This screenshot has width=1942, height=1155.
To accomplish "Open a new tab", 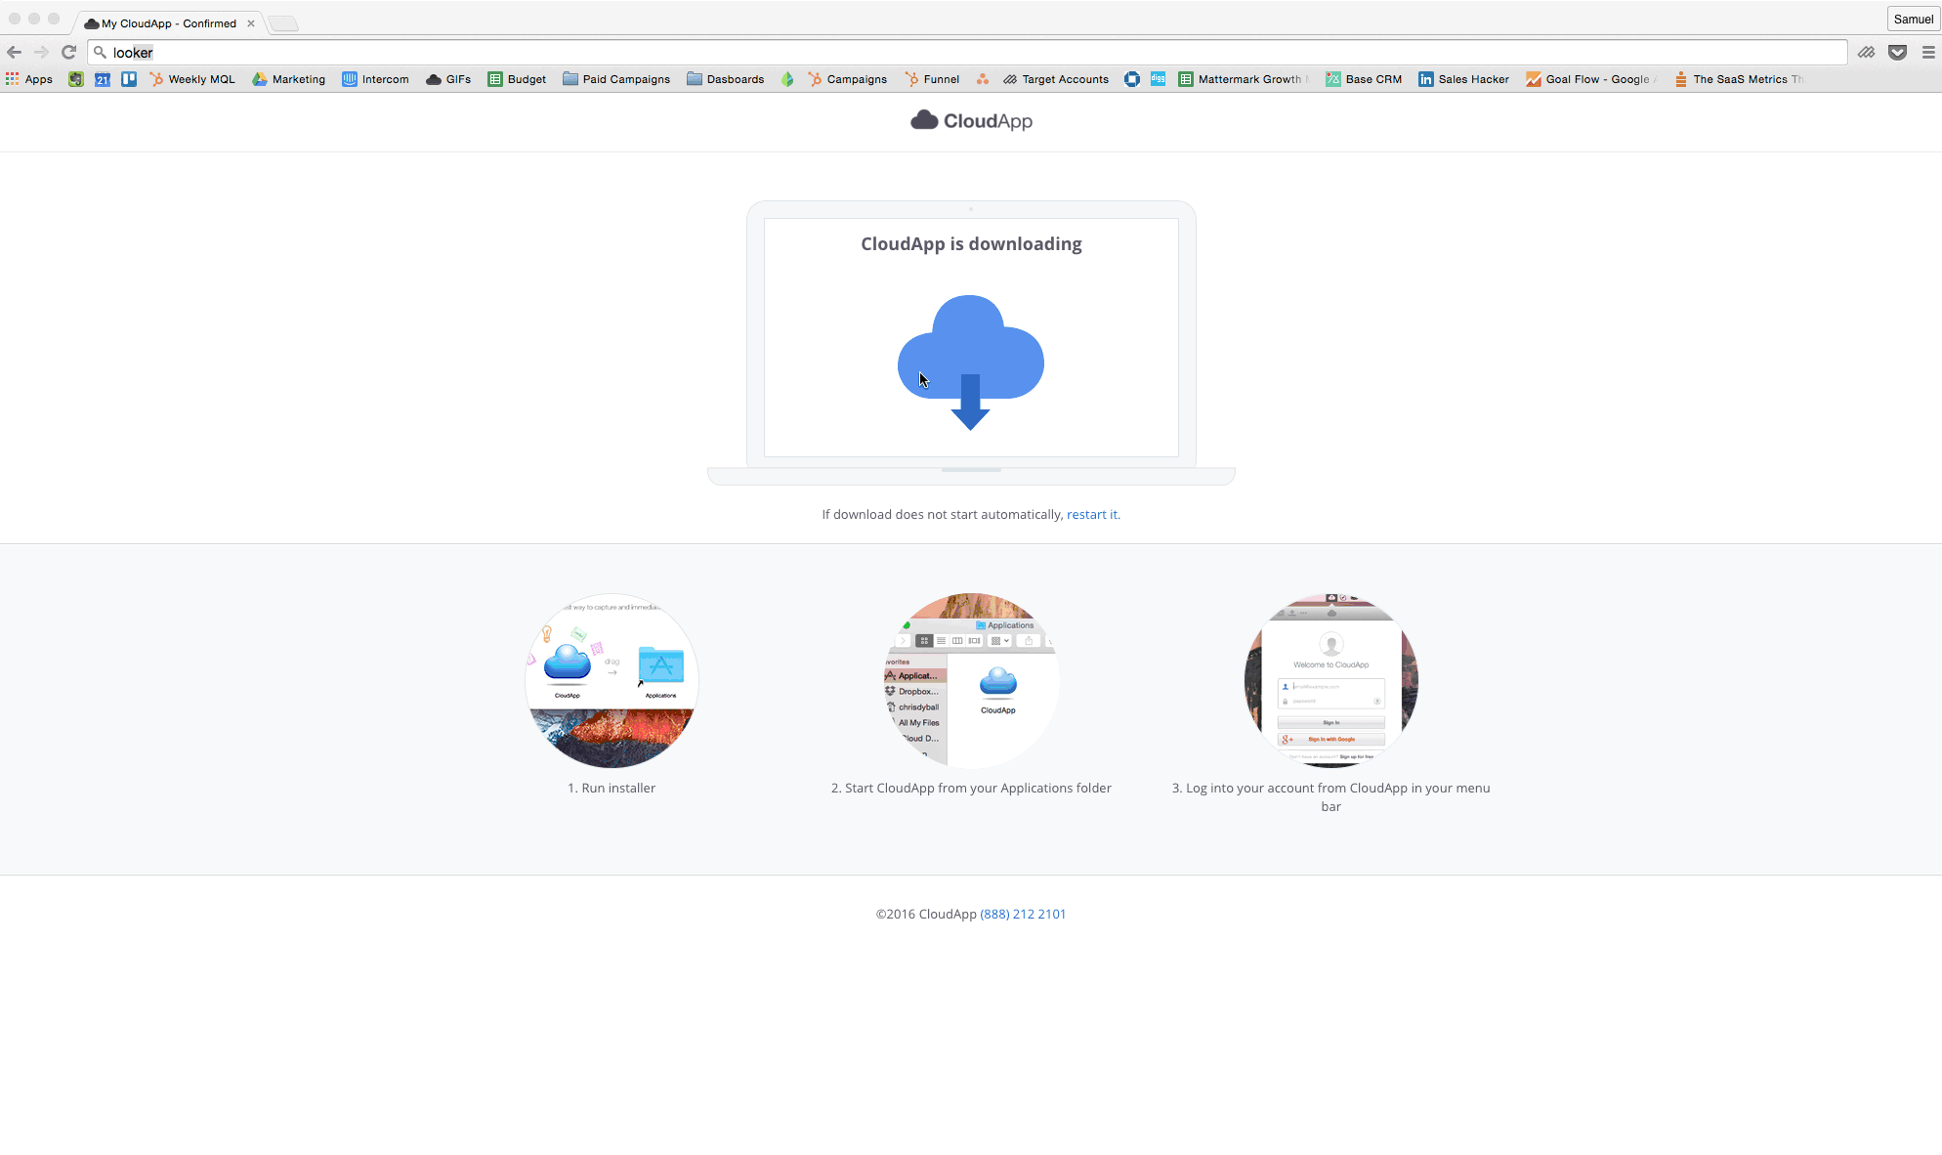I will 283,23.
